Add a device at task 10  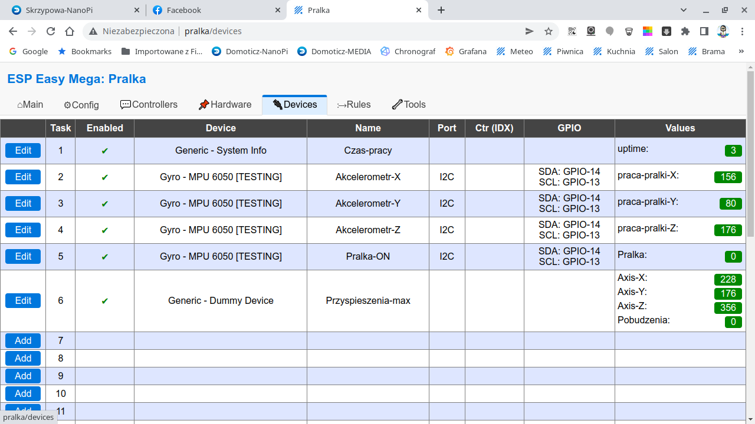coord(23,394)
